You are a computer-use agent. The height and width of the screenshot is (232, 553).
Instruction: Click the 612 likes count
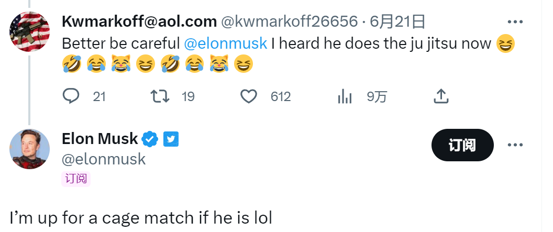point(281,96)
